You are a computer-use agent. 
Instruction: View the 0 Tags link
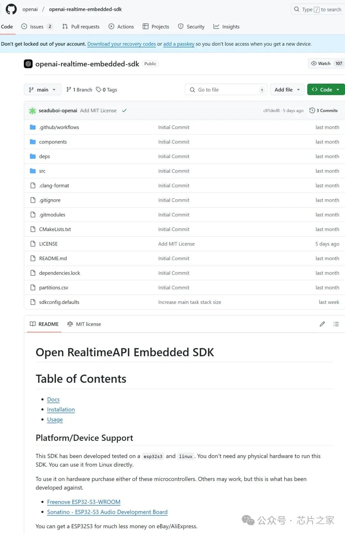point(107,90)
